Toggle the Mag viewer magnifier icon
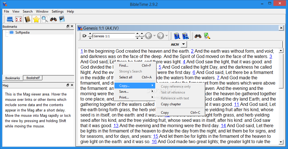Viewport: 288px width, 149px height. (x=45, y=19)
